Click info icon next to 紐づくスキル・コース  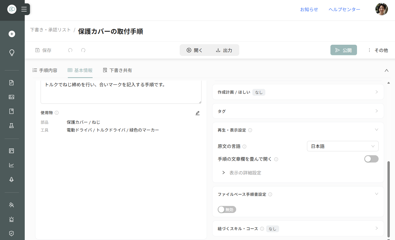pos(262,229)
